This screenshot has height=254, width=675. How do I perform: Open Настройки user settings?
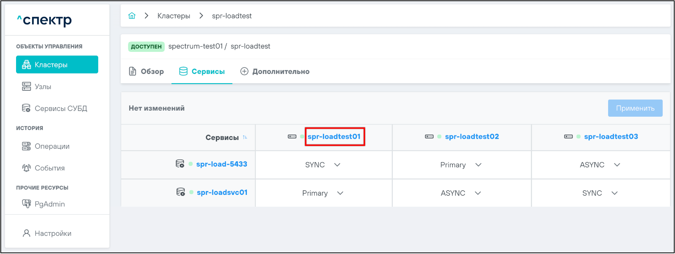[x=52, y=233]
